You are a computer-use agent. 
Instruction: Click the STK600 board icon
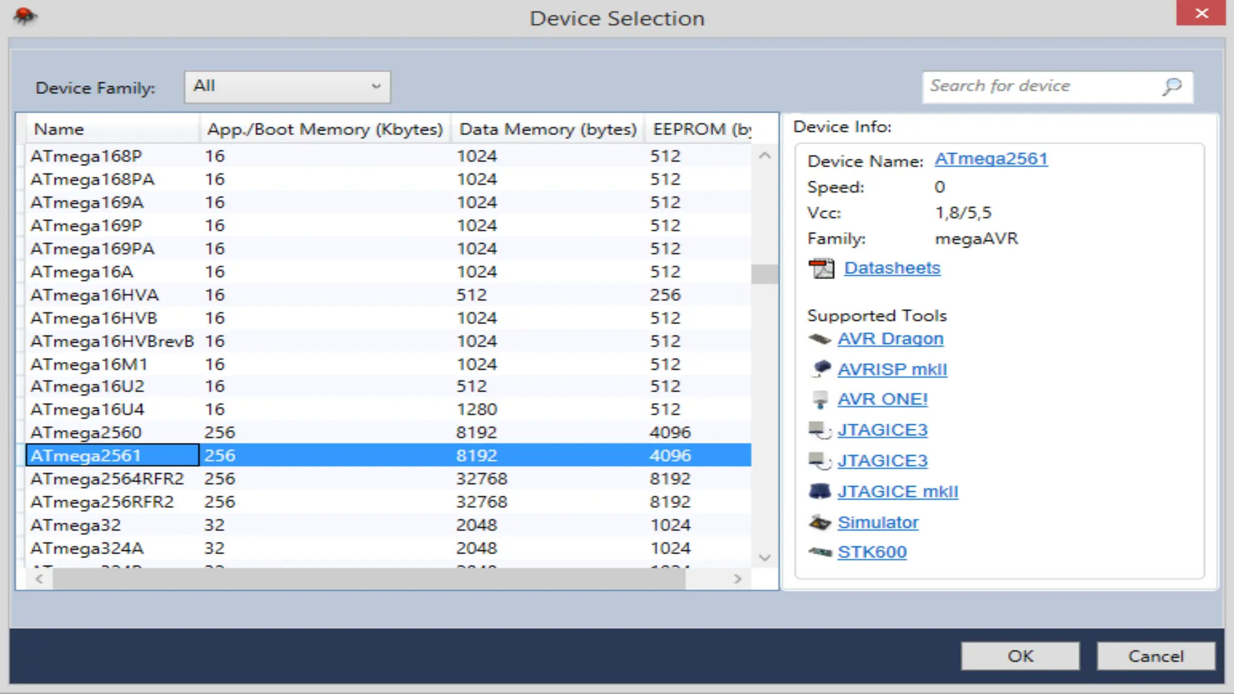tap(819, 552)
